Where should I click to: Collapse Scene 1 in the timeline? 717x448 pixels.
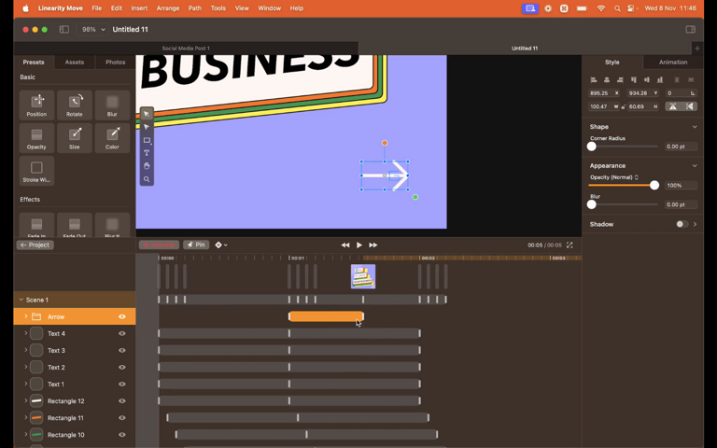tap(21, 300)
